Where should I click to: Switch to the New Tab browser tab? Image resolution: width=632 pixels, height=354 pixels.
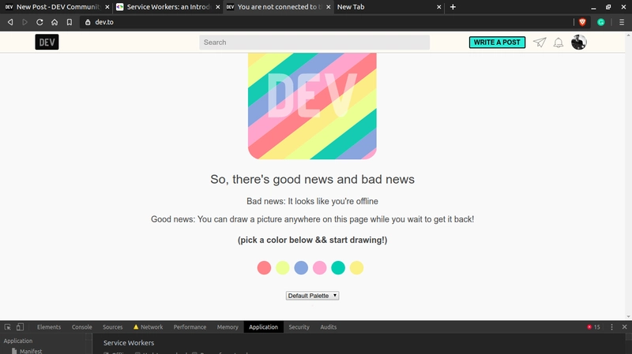[387, 7]
